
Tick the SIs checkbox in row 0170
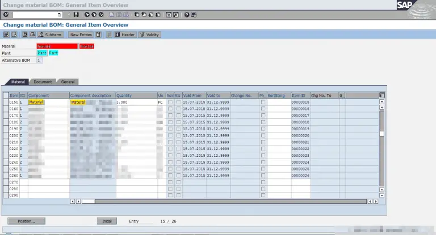[178, 116]
